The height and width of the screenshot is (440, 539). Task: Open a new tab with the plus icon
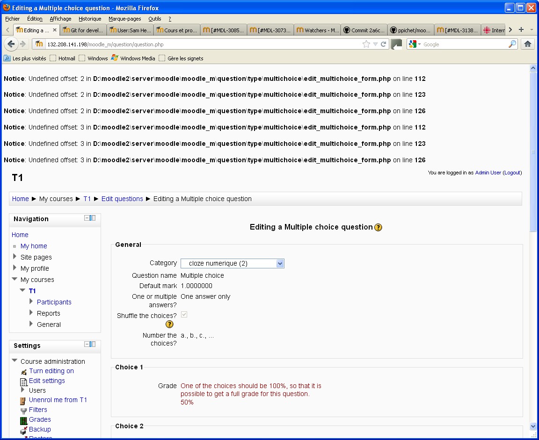pos(521,30)
